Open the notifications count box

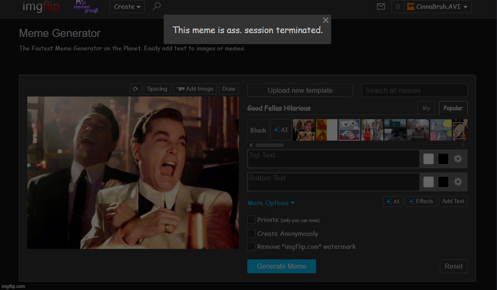[398, 7]
